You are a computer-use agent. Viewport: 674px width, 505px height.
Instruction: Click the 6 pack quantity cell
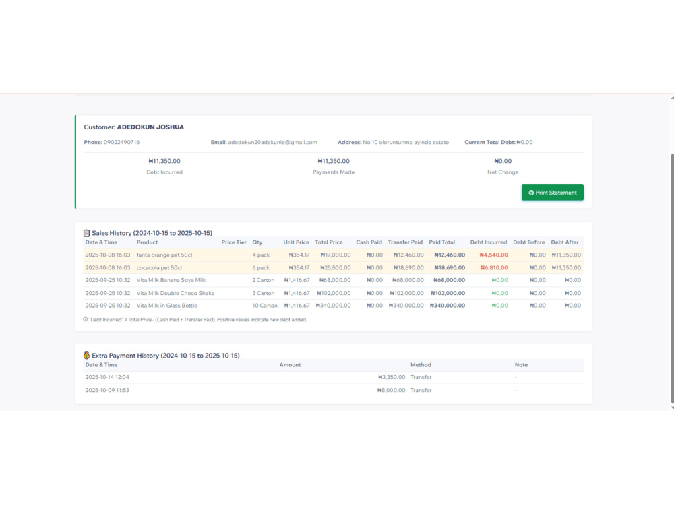(x=261, y=267)
